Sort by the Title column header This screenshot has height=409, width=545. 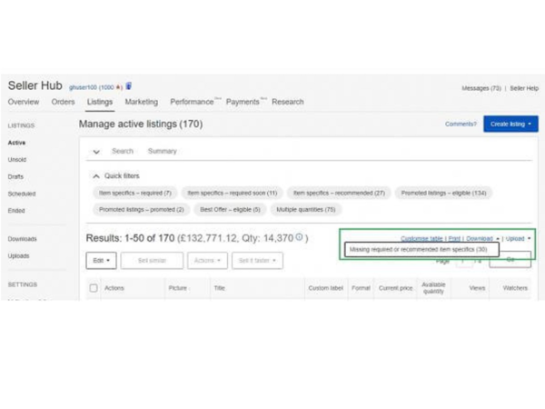tap(219, 288)
